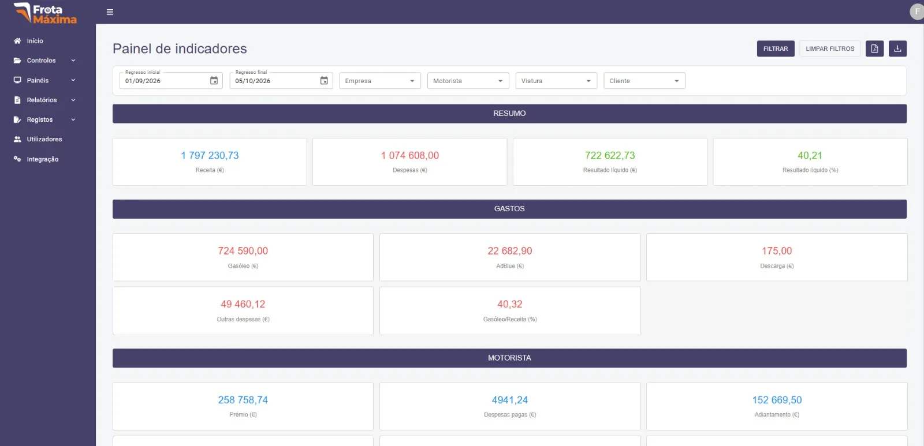Viewport: 924px width, 446px height.
Task: Expand the Painéis submenu chevron
Action: [73, 80]
